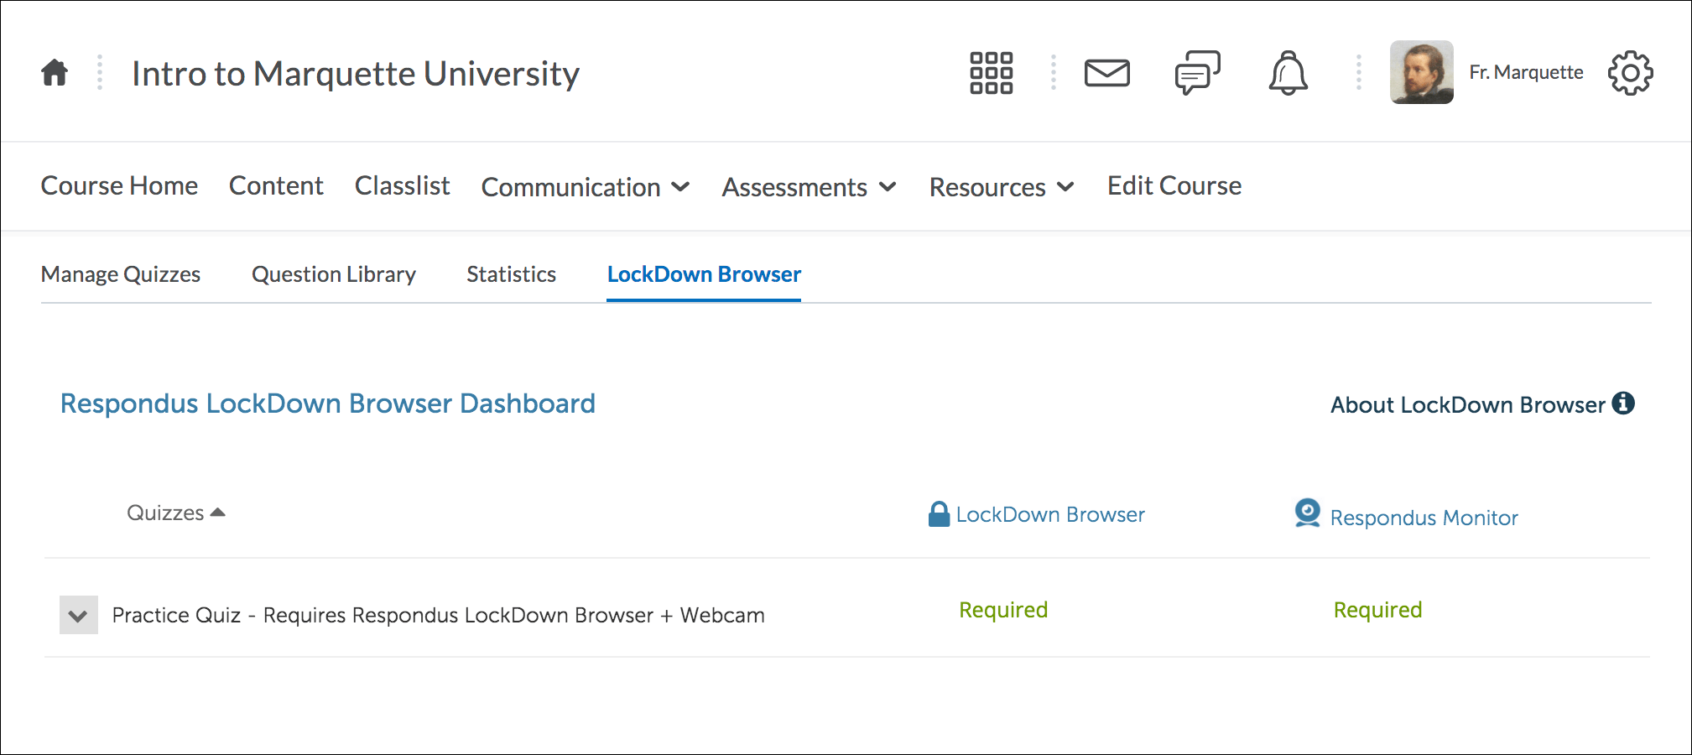The height and width of the screenshot is (755, 1692).
Task: Click the About LockDown Browser info icon
Action: pyautogui.click(x=1623, y=404)
